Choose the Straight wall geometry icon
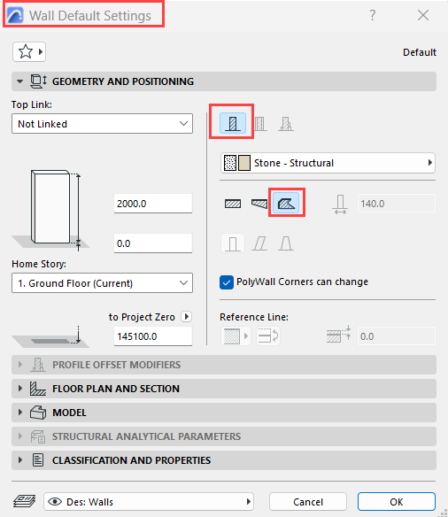 coord(233,204)
